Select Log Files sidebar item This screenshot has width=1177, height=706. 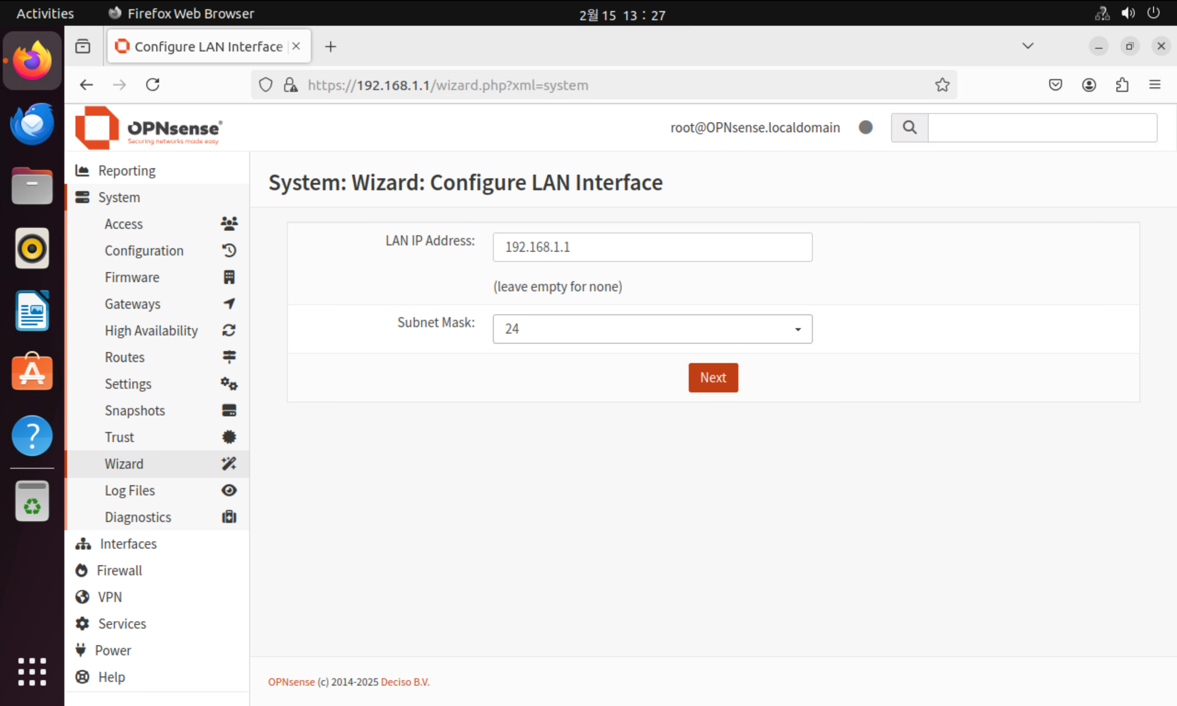pos(130,491)
